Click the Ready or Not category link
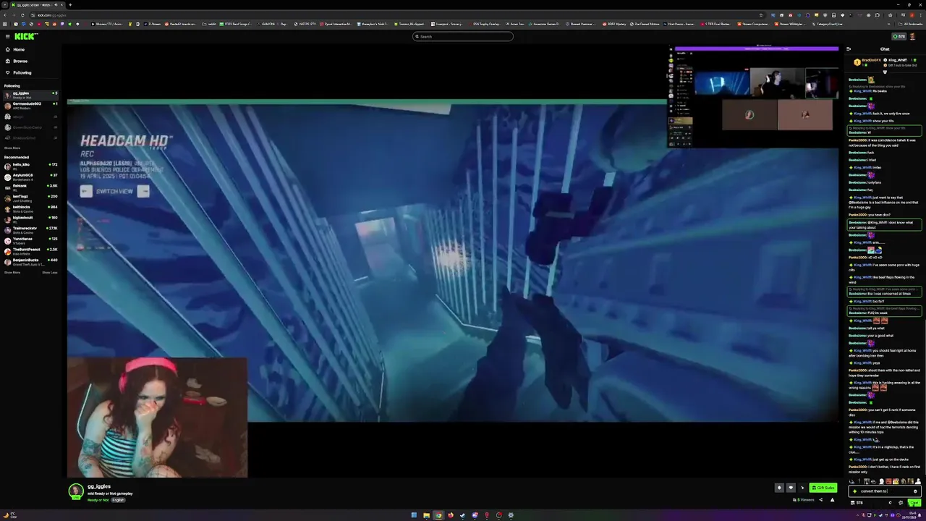This screenshot has width=926, height=521. (x=98, y=500)
